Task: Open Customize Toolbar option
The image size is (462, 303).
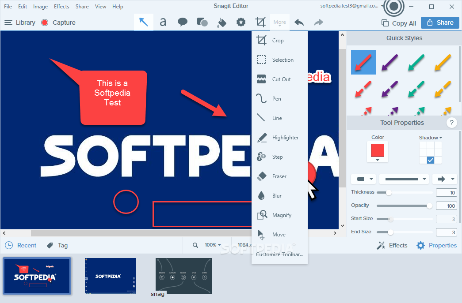Action: (x=279, y=254)
